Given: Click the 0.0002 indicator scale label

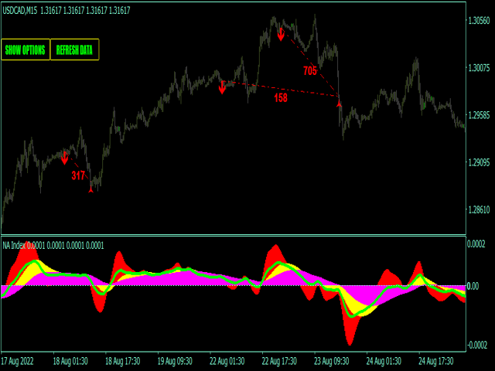Looking at the screenshot, I should tap(476, 244).
